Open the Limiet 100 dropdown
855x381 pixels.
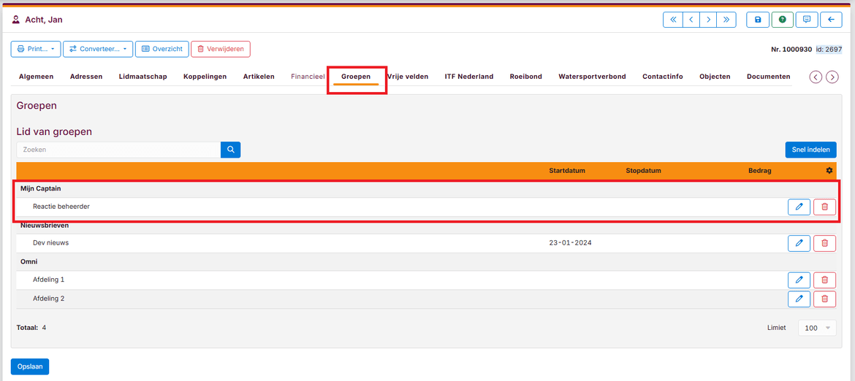(x=817, y=328)
